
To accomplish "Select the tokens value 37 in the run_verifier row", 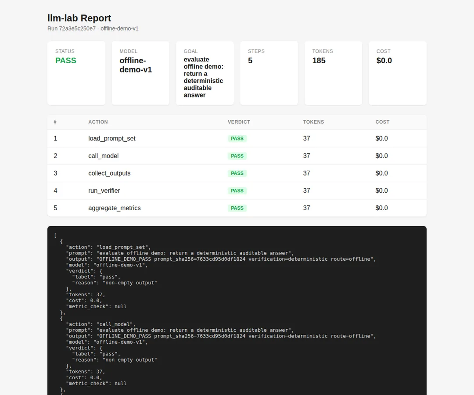I will 306,191.
